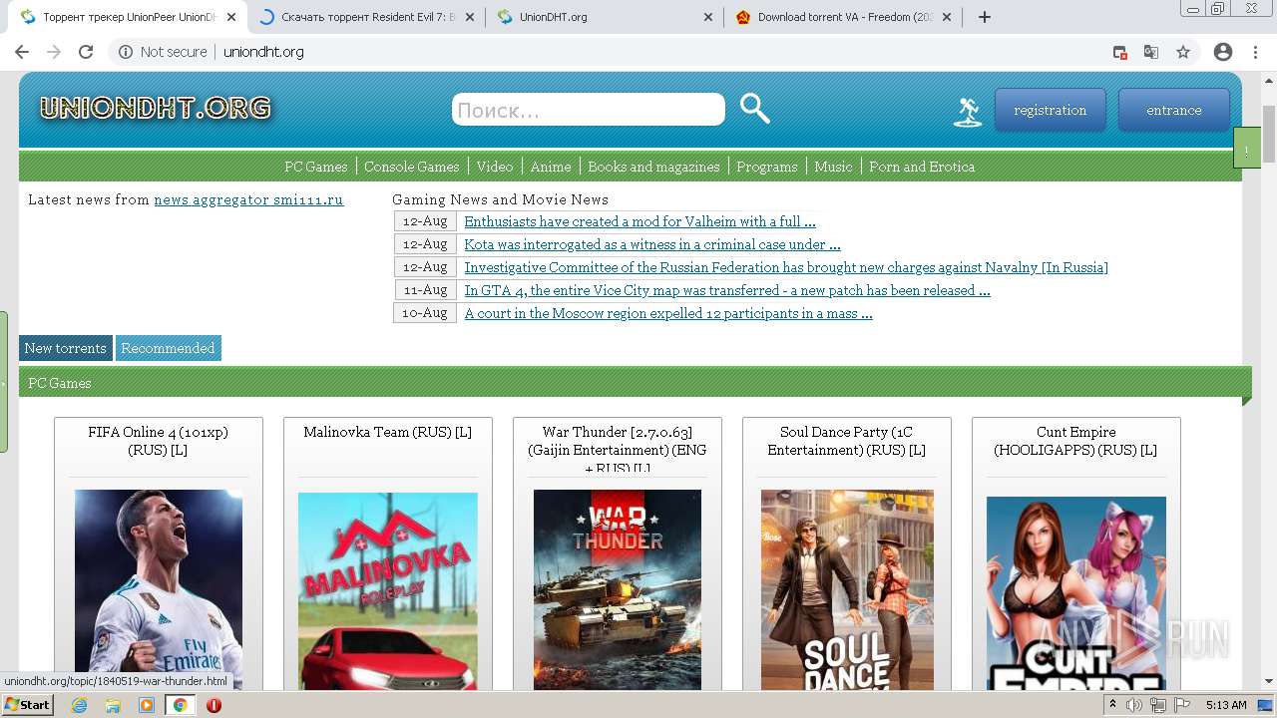Click the Chrome icon in the taskbar
This screenshot has height=718, width=1277.
tap(181, 705)
